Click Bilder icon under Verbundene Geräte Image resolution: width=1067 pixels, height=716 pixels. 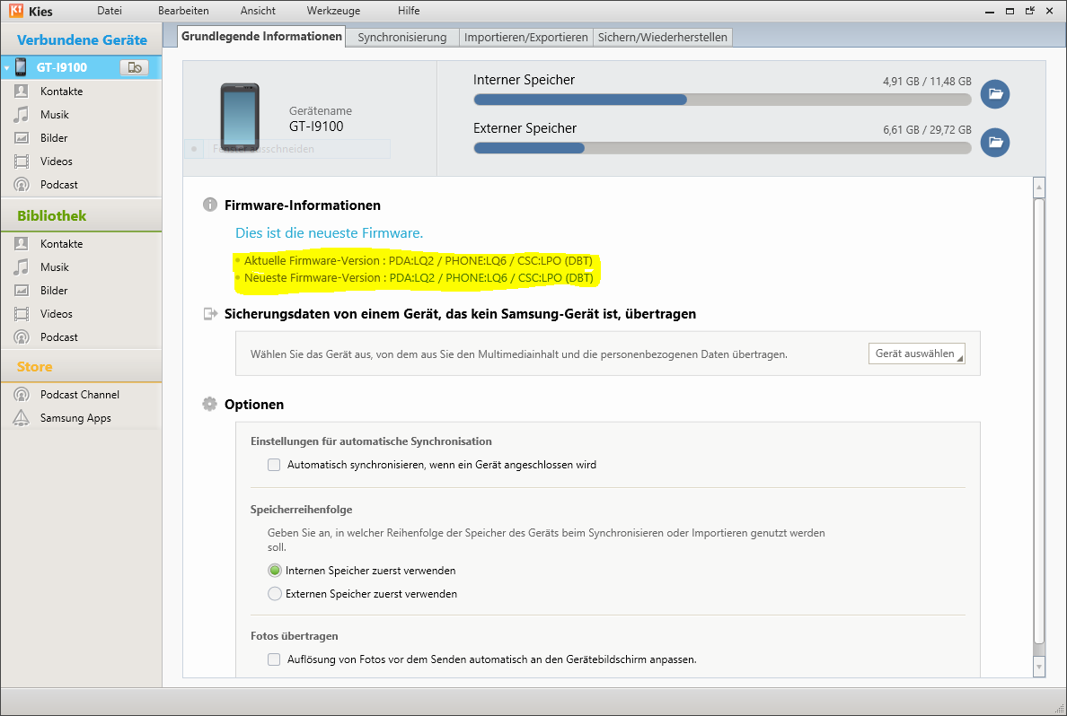pos(22,138)
